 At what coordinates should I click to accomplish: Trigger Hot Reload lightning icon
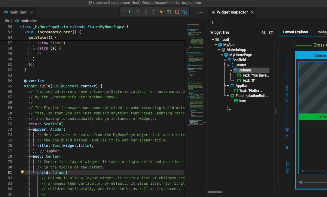(161, 12)
